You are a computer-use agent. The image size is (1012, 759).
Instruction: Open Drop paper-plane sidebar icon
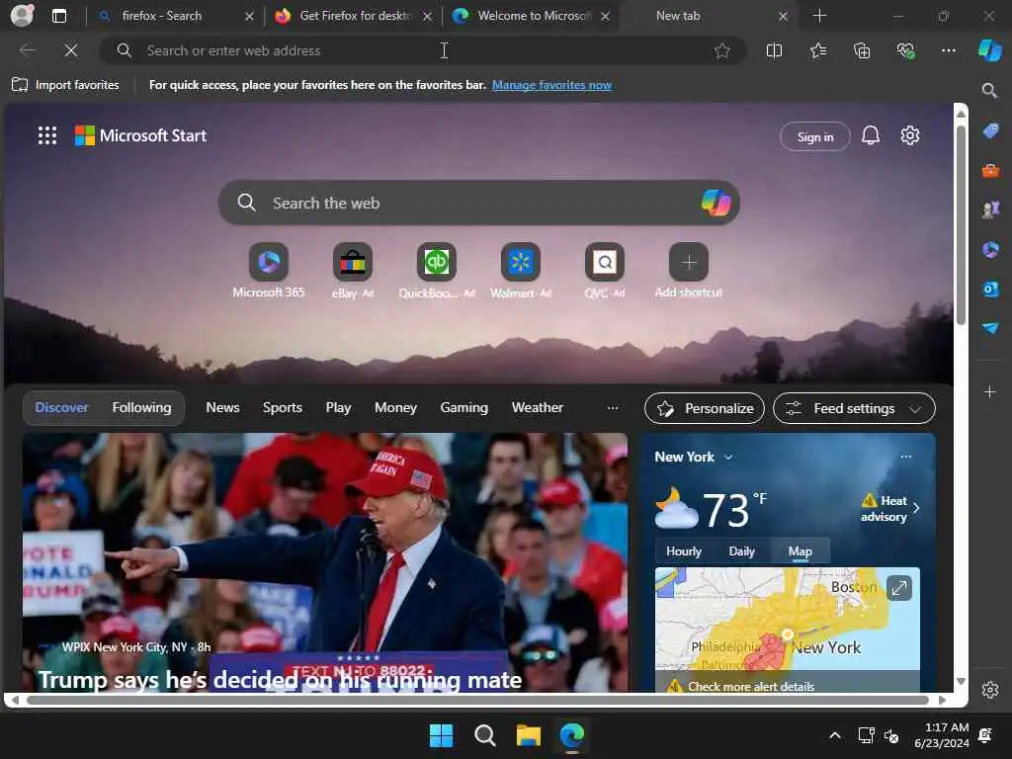tap(990, 328)
